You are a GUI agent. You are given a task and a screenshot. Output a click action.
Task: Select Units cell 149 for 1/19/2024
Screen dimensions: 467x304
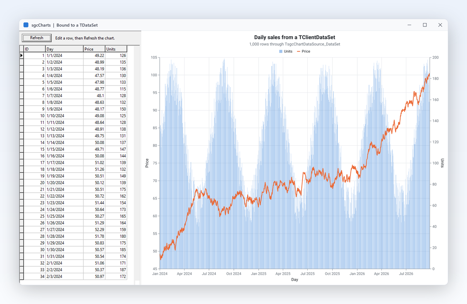(116, 176)
